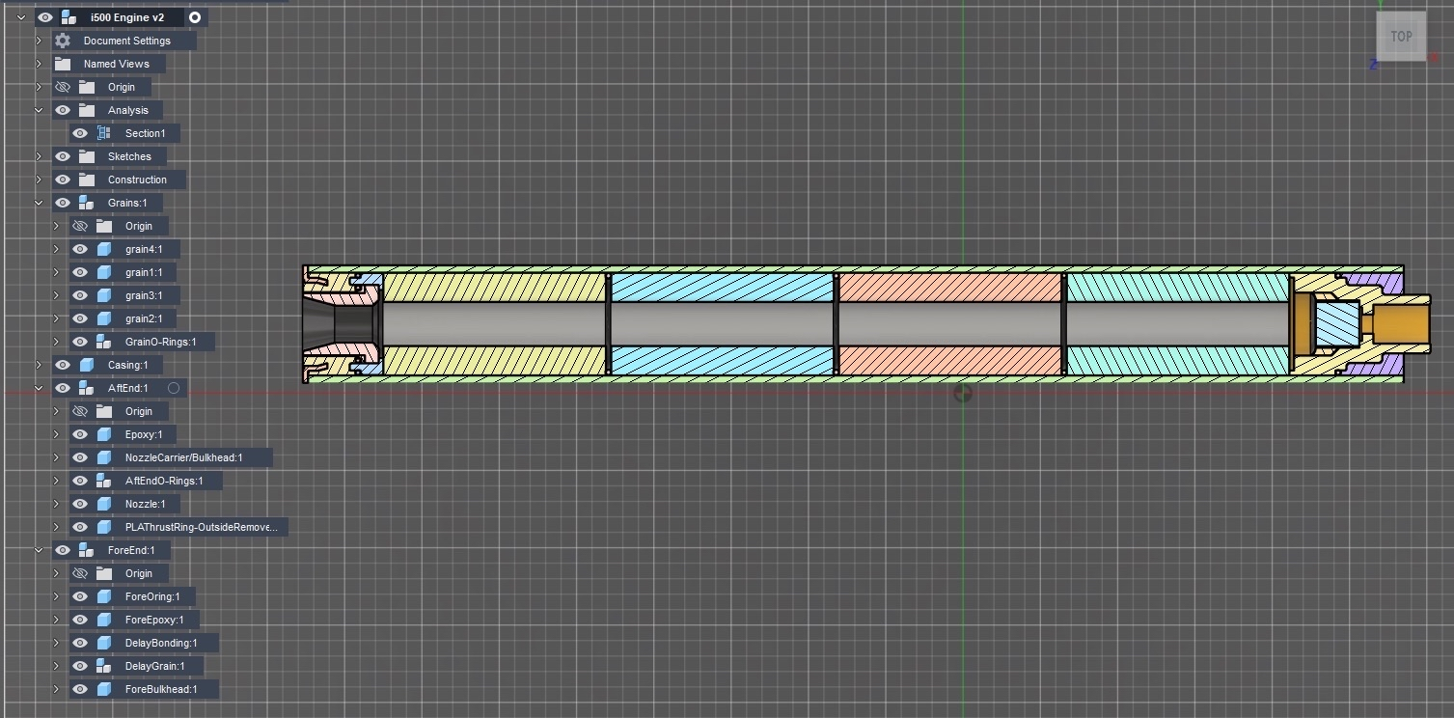The width and height of the screenshot is (1454, 718).
Task: Click the GrainO-Rings assembly icon
Action: [104, 342]
